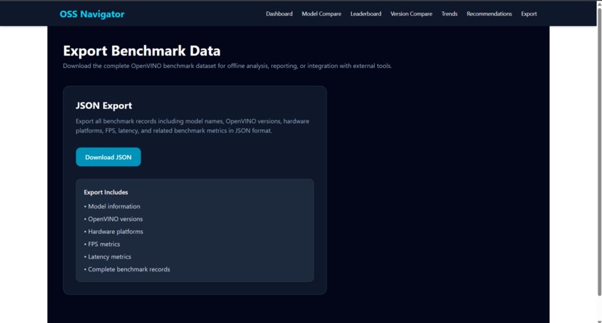Select the Latency metrics list item
The height and width of the screenshot is (323, 602).
(x=108, y=257)
